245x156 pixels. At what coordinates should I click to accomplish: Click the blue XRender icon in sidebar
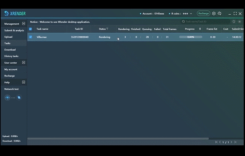tap(19, 98)
